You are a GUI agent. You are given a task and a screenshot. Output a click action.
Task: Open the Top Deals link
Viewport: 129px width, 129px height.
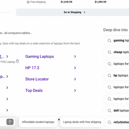[34, 90]
